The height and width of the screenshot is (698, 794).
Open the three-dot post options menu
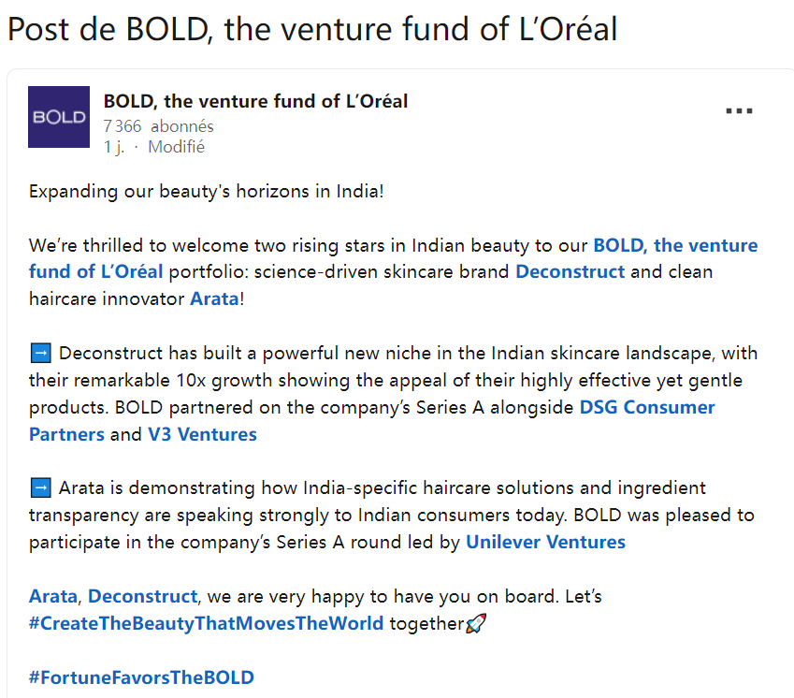[739, 110]
